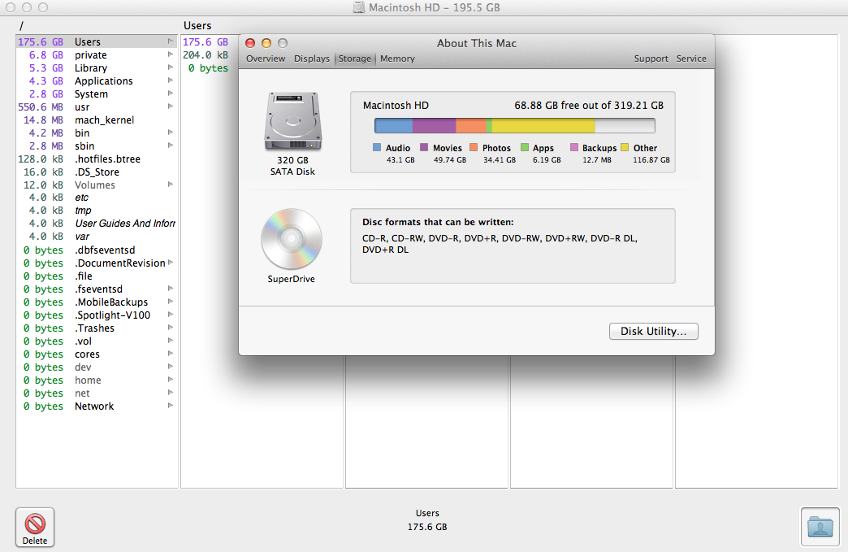Image resolution: width=848 pixels, height=552 pixels.
Task: Click the Apps green legend swatch
Action: click(x=524, y=147)
